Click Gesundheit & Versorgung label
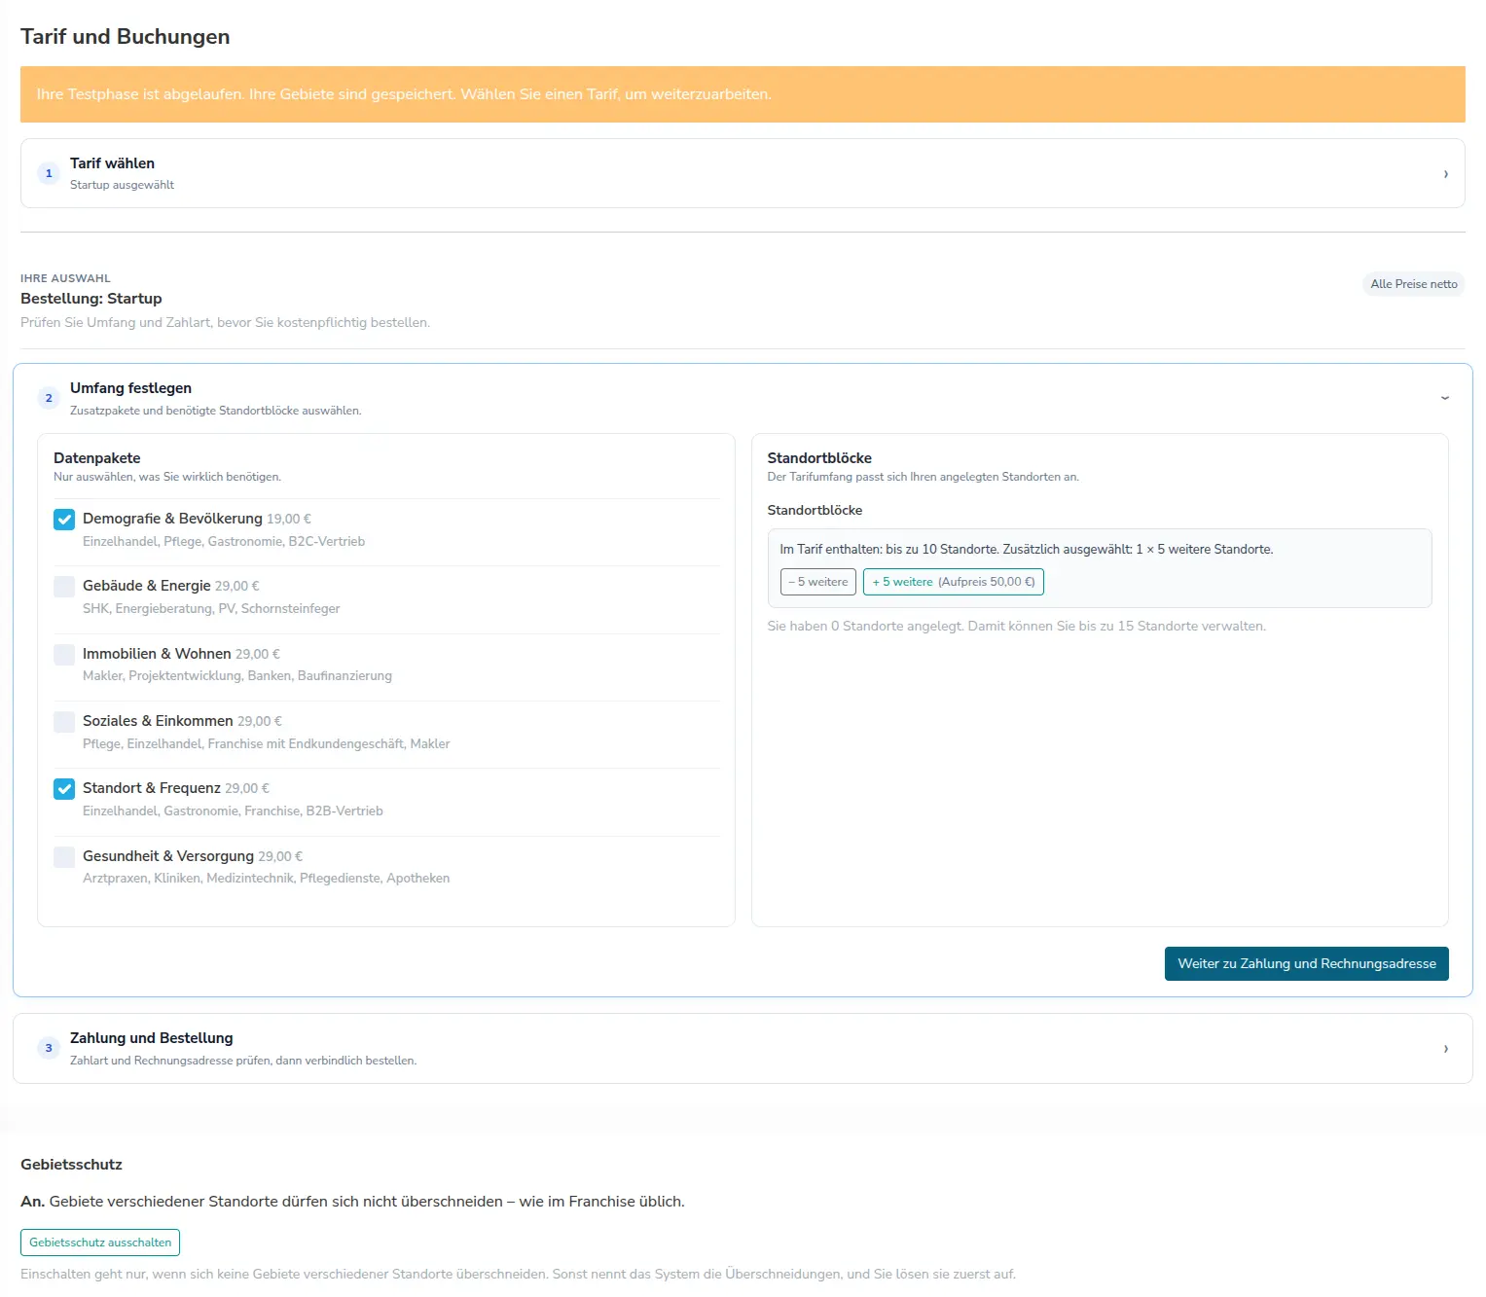Image resolution: width=1486 pixels, height=1297 pixels. [x=168, y=856]
